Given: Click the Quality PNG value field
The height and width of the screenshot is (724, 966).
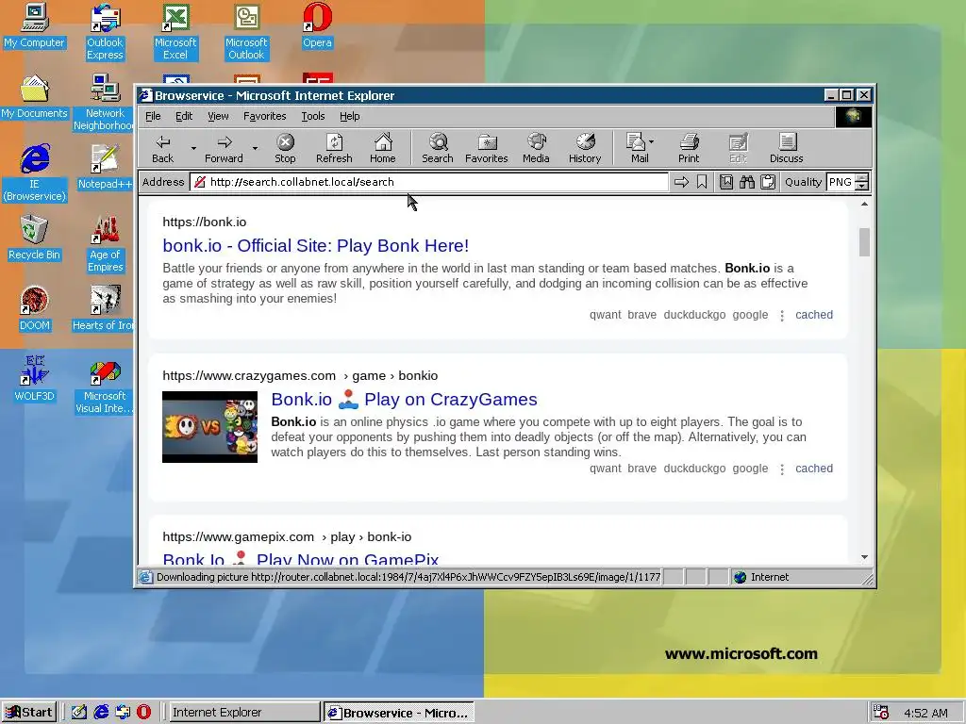Looking at the screenshot, I should (841, 182).
